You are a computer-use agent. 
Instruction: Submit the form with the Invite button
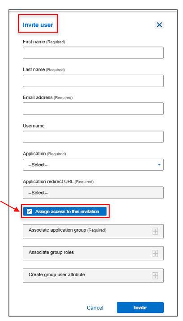(x=140, y=307)
